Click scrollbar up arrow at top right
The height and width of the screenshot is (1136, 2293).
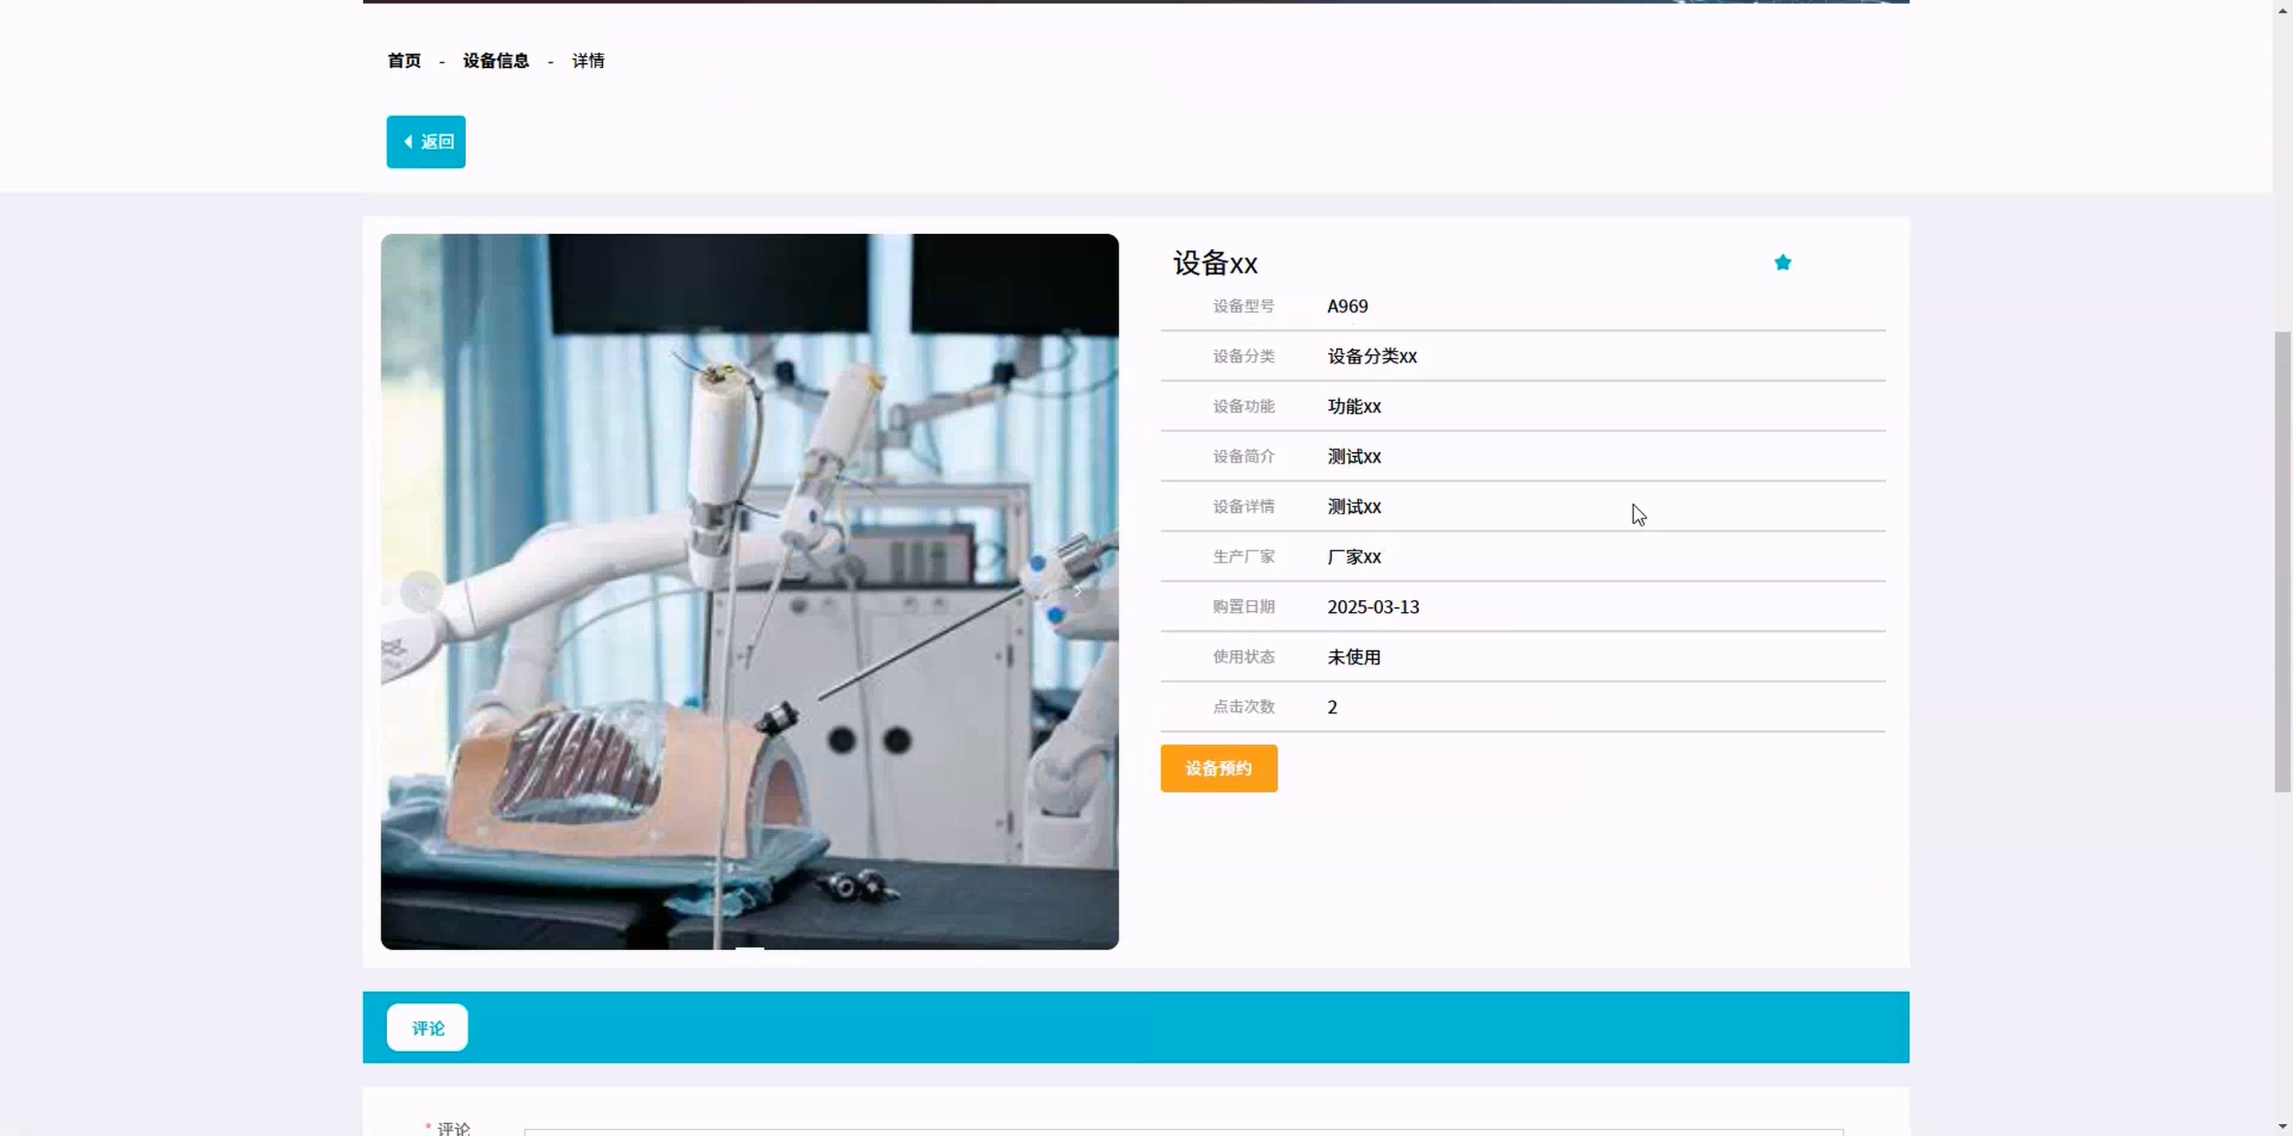[2283, 10]
